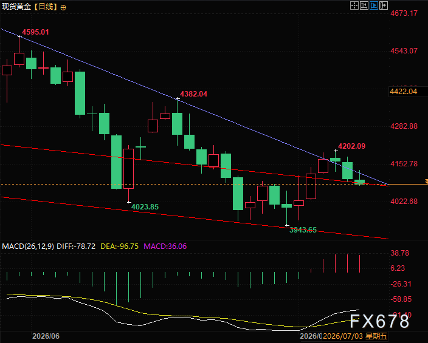Screen dimensions: 428x343
Task: Select the 4595.01 high price marker
Action: tap(35, 32)
